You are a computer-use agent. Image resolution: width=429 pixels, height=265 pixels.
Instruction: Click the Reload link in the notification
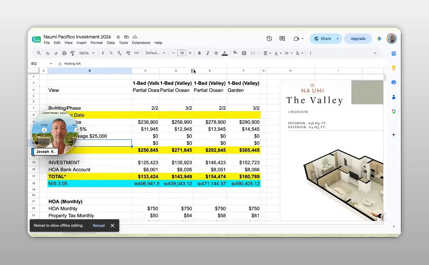click(x=99, y=225)
